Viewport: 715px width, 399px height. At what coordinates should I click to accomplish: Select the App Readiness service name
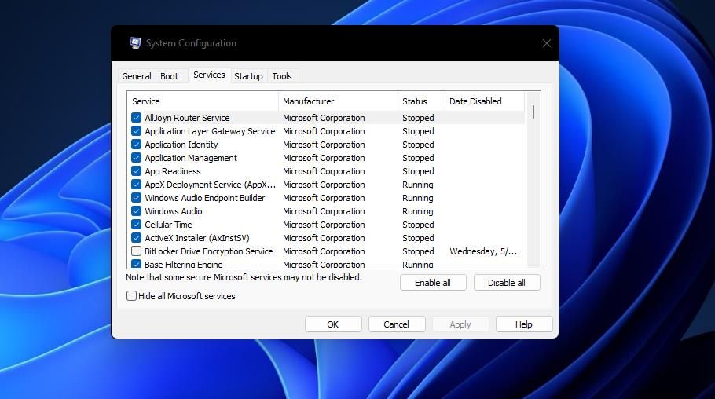(x=173, y=171)
